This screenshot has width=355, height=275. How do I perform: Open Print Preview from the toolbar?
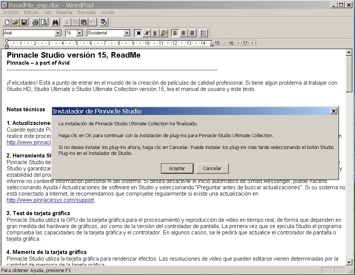(44, 22)
